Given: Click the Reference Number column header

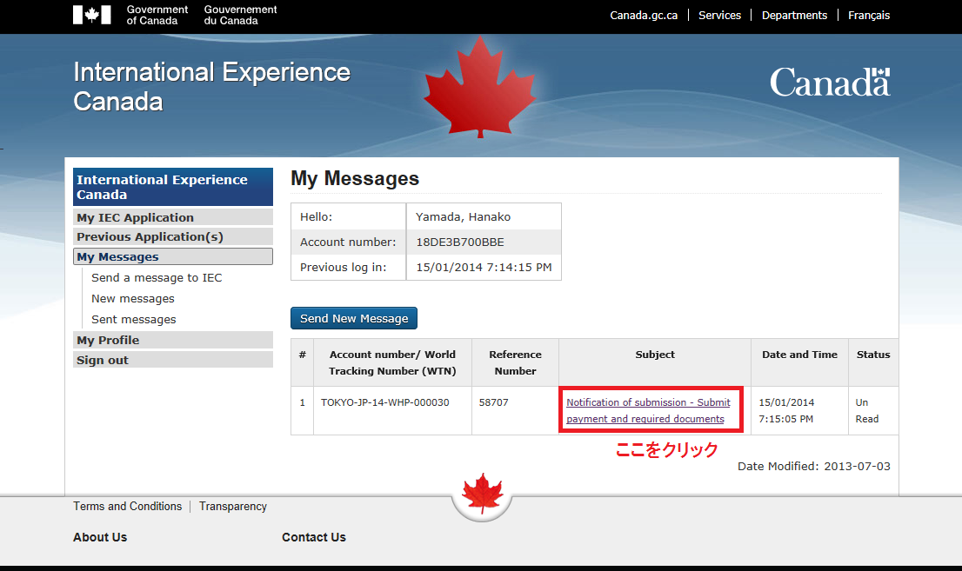Looking at the screenshot, I should (515, 362).
